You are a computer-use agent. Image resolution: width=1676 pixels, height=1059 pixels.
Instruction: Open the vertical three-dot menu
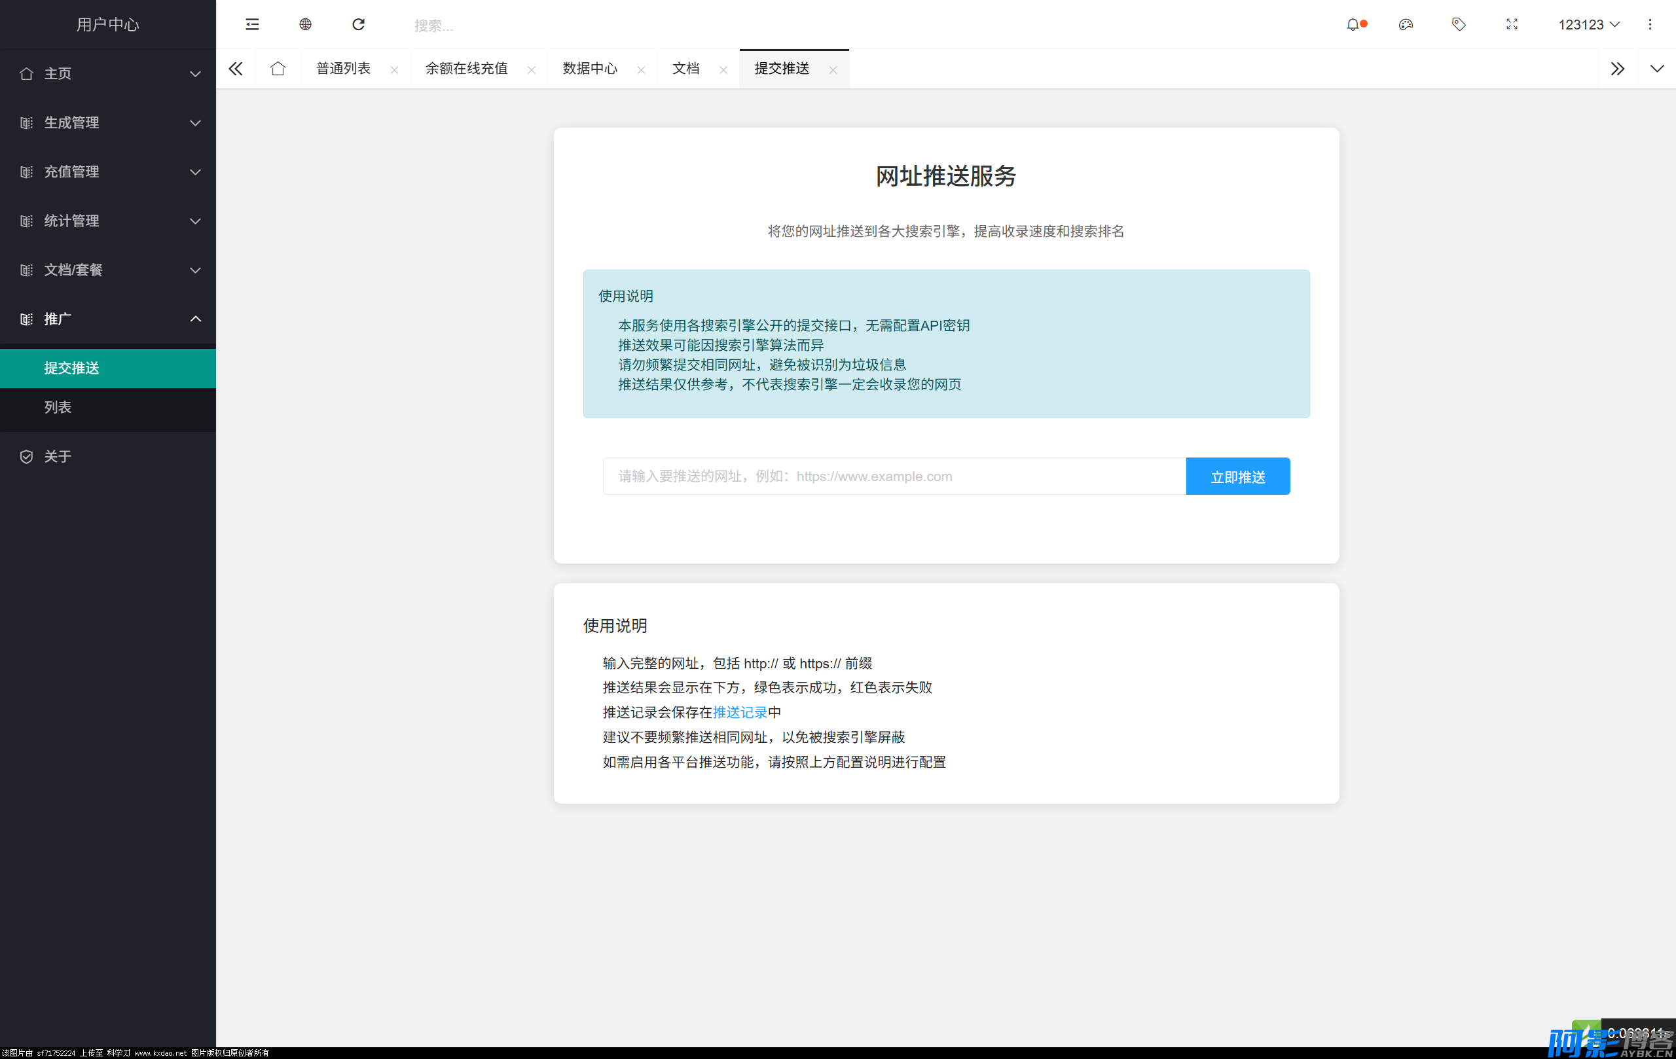pos(1650,24)
